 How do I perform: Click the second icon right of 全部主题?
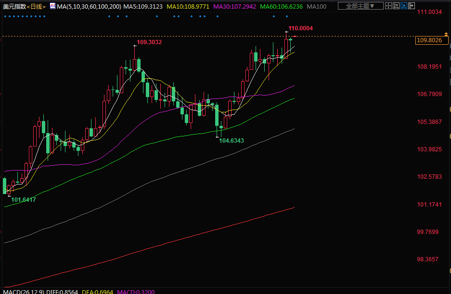(x=396, y=6)
